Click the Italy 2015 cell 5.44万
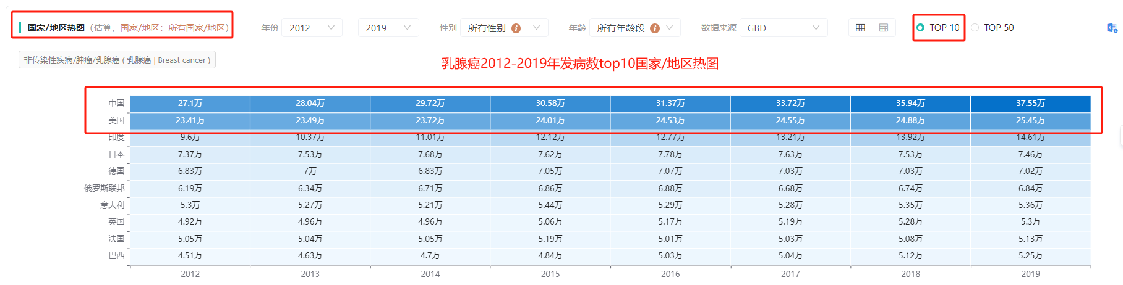This screenshot has height=285, width=1123. tap(550, 205)
